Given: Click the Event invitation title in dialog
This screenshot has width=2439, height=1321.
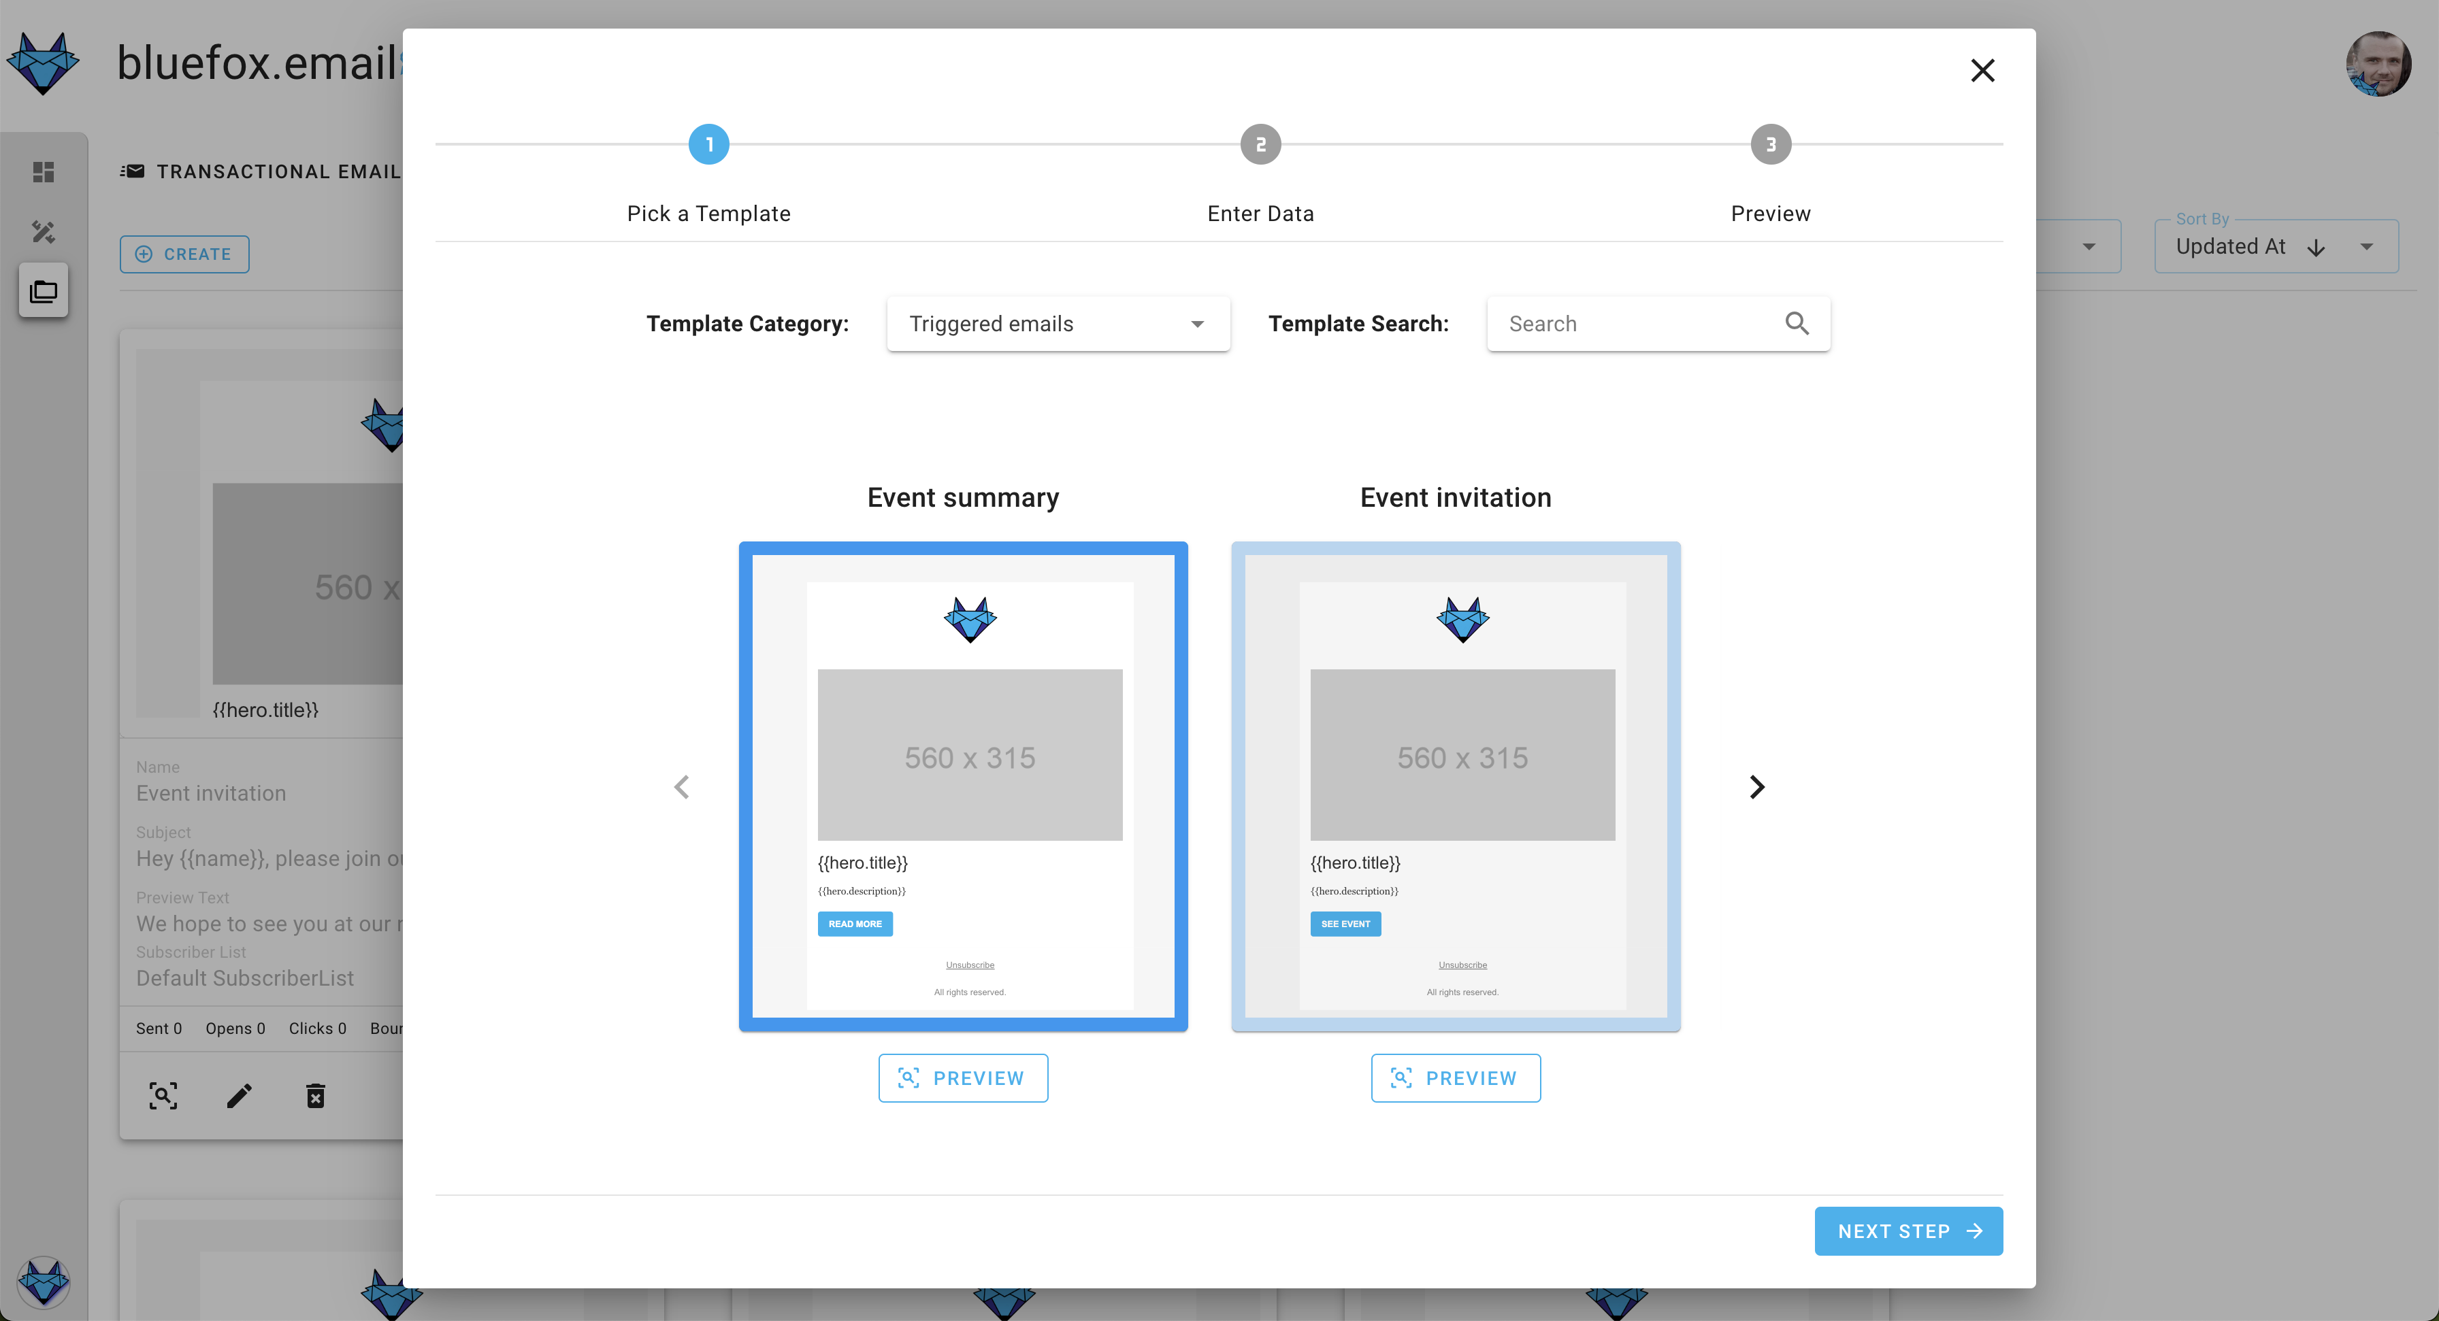Looking at the screenshot, I should point(1455,498).
